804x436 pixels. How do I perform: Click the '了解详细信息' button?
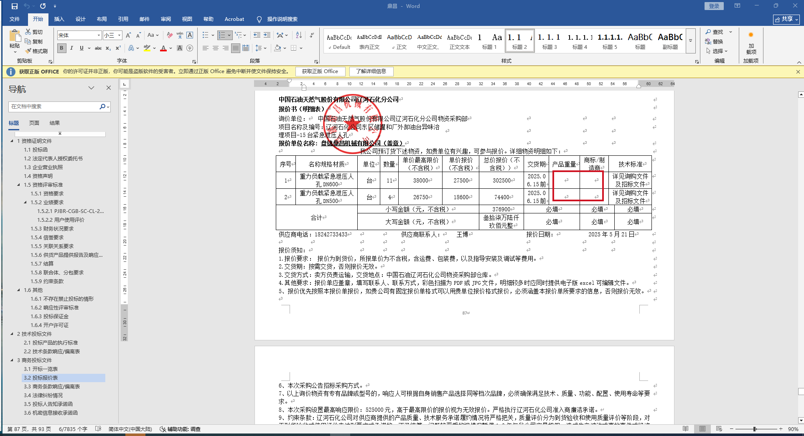[x=371, y=71]
